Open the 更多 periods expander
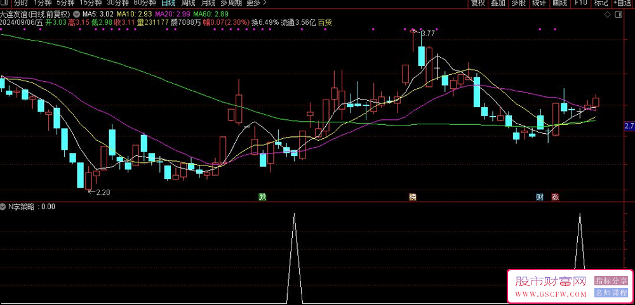Viewport: 635px width, 305px height. coord(257,3)
